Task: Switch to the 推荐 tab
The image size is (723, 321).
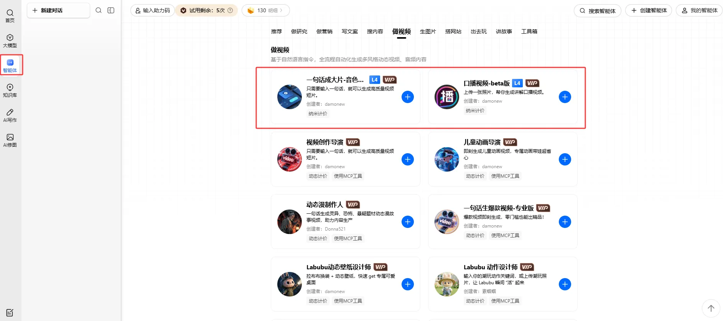Action: point(277,31)
